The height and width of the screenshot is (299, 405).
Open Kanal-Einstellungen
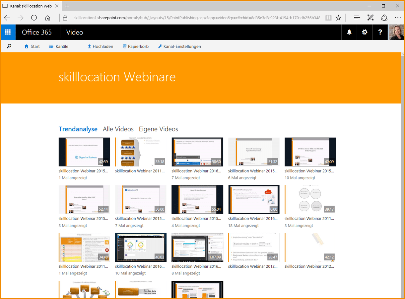tap(179, 47)
